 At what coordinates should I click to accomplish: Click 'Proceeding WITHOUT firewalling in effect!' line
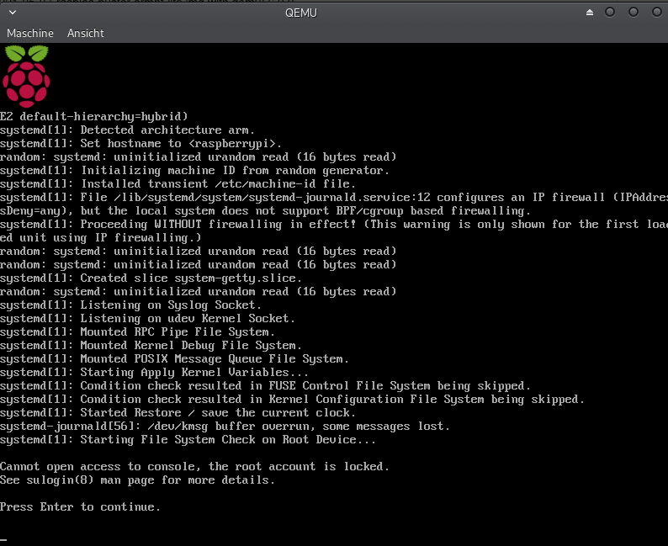(x=334, y=224)
